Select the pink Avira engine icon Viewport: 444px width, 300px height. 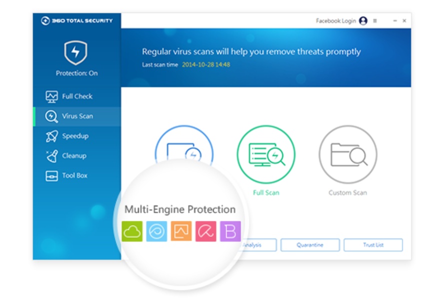pos(206,231)
